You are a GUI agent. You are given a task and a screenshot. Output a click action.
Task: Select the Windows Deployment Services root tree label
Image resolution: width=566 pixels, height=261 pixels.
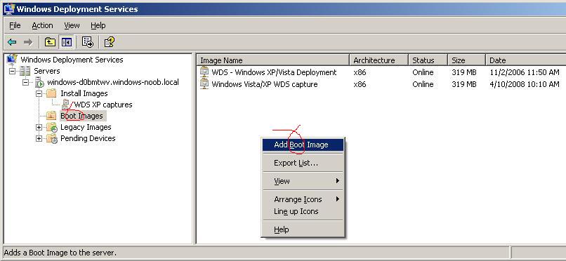pos(72,60)
